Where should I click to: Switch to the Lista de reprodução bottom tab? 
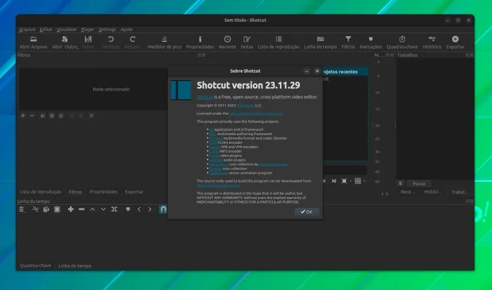40,192
